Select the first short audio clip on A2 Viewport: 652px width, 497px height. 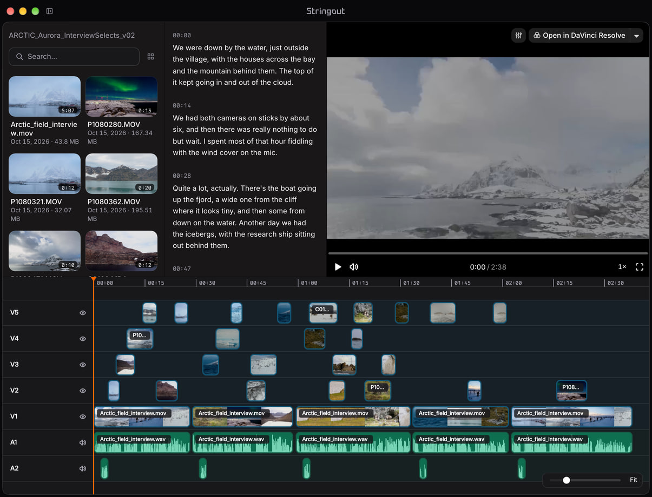(104, 468)
